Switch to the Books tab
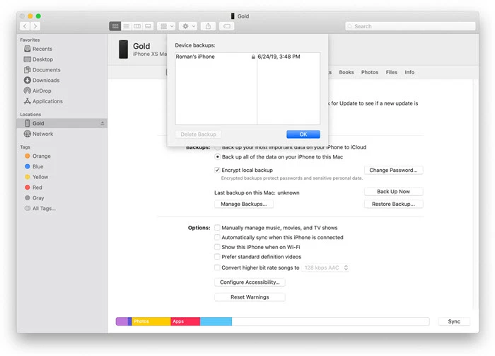The image size is (495, 356). [346, 72]
